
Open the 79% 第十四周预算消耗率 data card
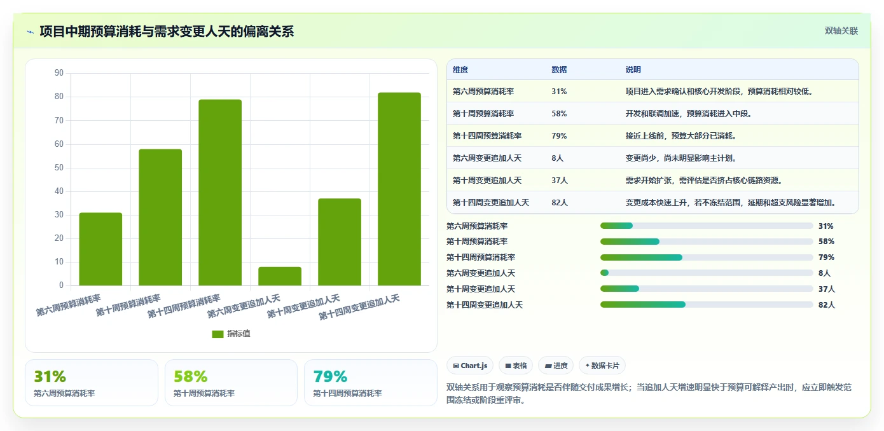(x=371, y=383)
